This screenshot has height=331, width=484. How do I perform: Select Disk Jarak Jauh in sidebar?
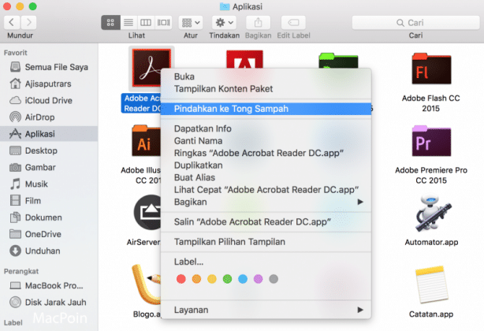pyautogui.click(x=49, y=302)
